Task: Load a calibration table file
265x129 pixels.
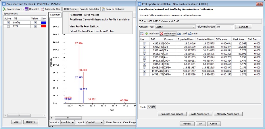Action: click(182, 34)
